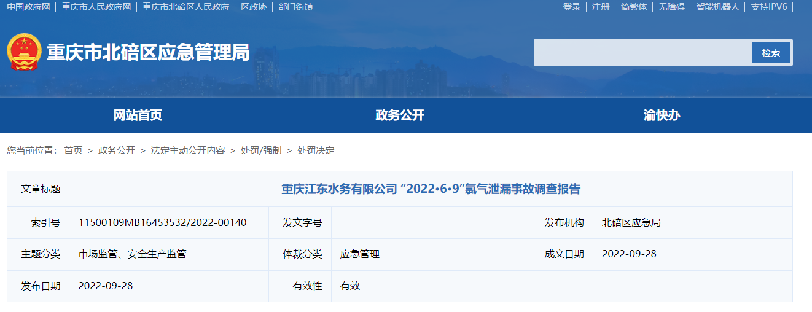Click the 注册 register link
Image resolution: width=812 pixels, height=312 pixels.
[x=601, y=7]
